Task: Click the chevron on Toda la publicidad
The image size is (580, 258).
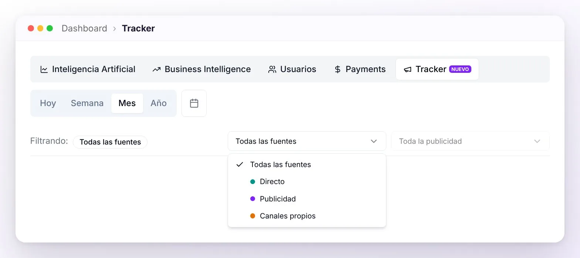Action: point(537,141)
